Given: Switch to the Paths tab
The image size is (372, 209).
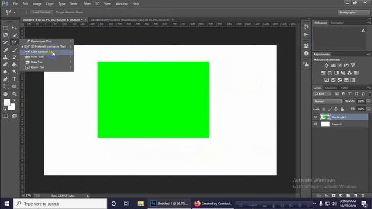Looking at the screenshot, I should (x=344, y=88).
